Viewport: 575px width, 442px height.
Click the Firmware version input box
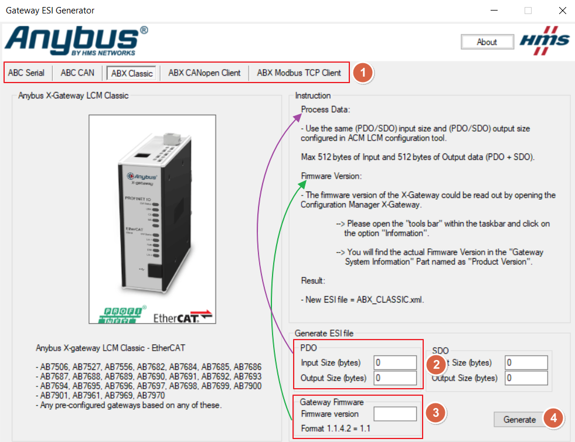tap(395, 414)
